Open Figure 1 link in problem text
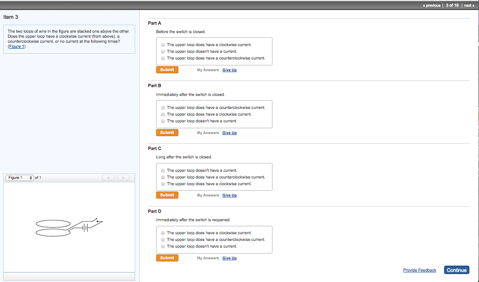This screenshot has width=479, height=282. 16,47
